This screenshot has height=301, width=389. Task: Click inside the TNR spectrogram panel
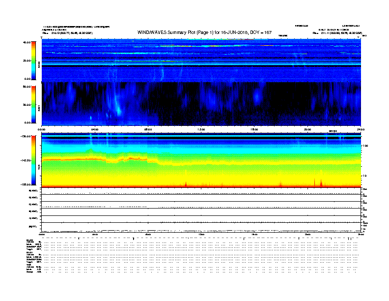pyautogui.click(x=201, y=160)
